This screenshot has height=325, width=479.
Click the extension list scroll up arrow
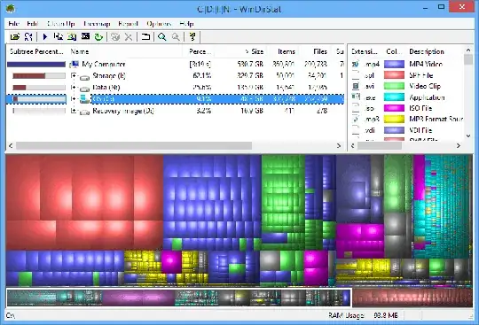point(468,50)
